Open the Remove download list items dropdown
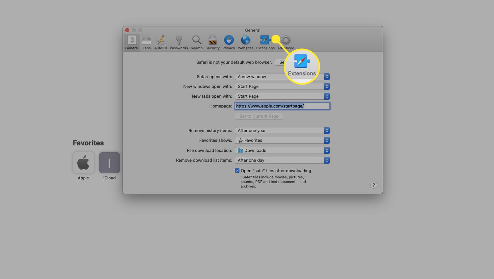 [x=282, y=160]
